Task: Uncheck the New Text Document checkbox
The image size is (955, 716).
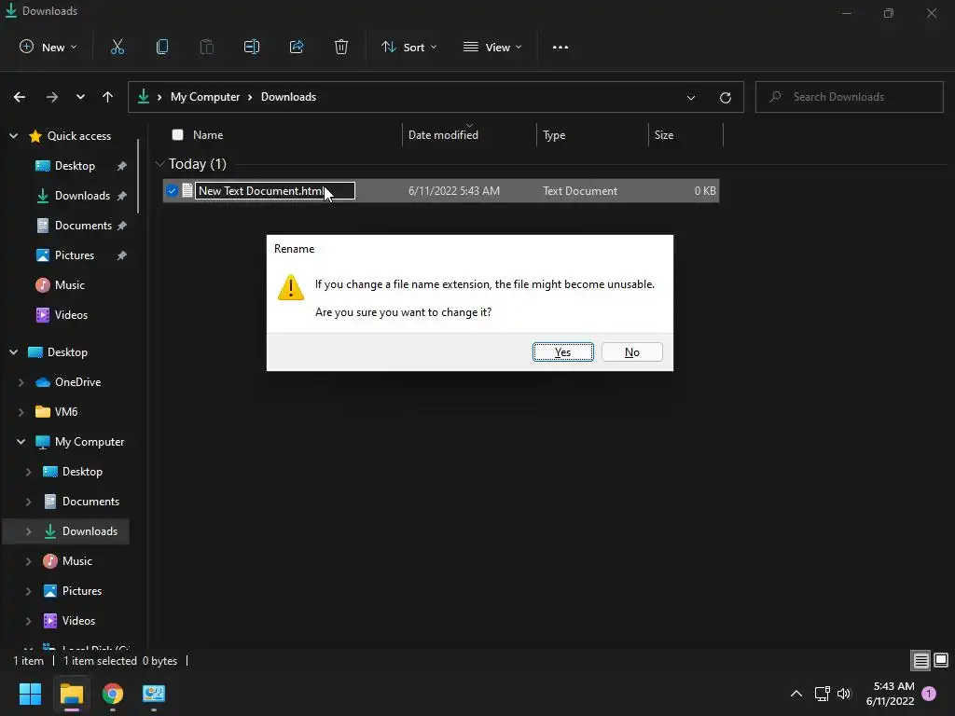Action: click(x=172, y=191)
